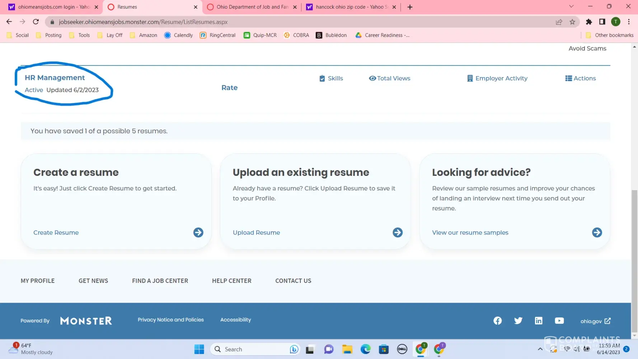The width and height of the screenshot is (638, 359).
Task: Click the Avoid Scams link
Action: pyautogui.click(x=587, y=48)
